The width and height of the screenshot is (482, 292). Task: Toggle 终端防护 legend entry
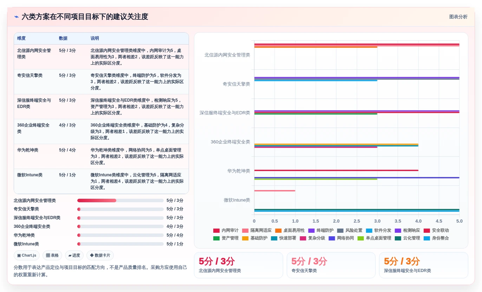321,230
